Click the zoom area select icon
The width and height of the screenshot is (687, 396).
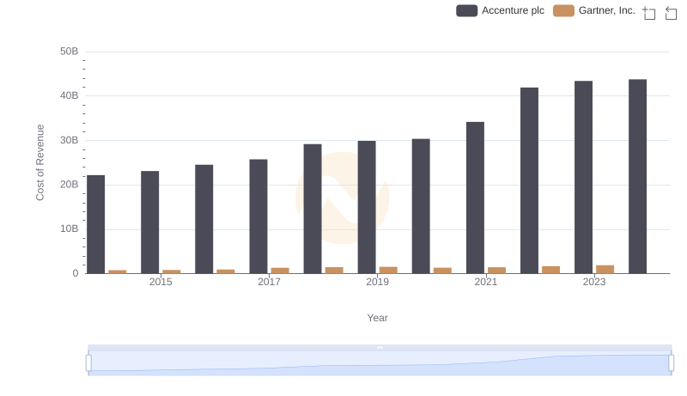(x=649, y=13)
